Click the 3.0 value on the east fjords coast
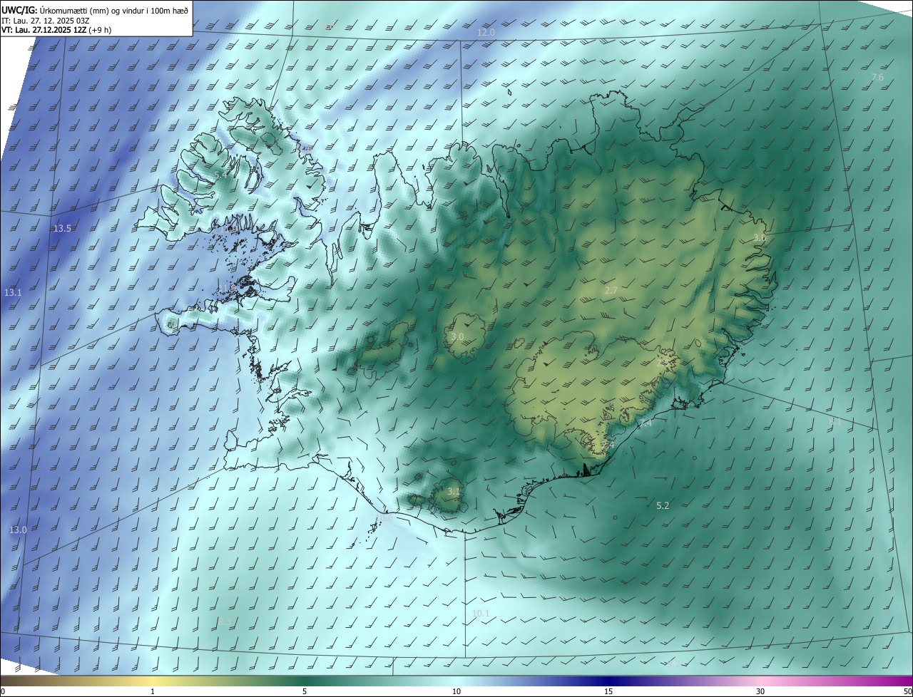Viewport: 913px width, 697px height. (760, 237)
